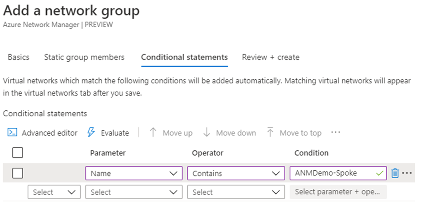Click the Move to top icon
The height and width of the screenshot is (216, 434).
270,132
